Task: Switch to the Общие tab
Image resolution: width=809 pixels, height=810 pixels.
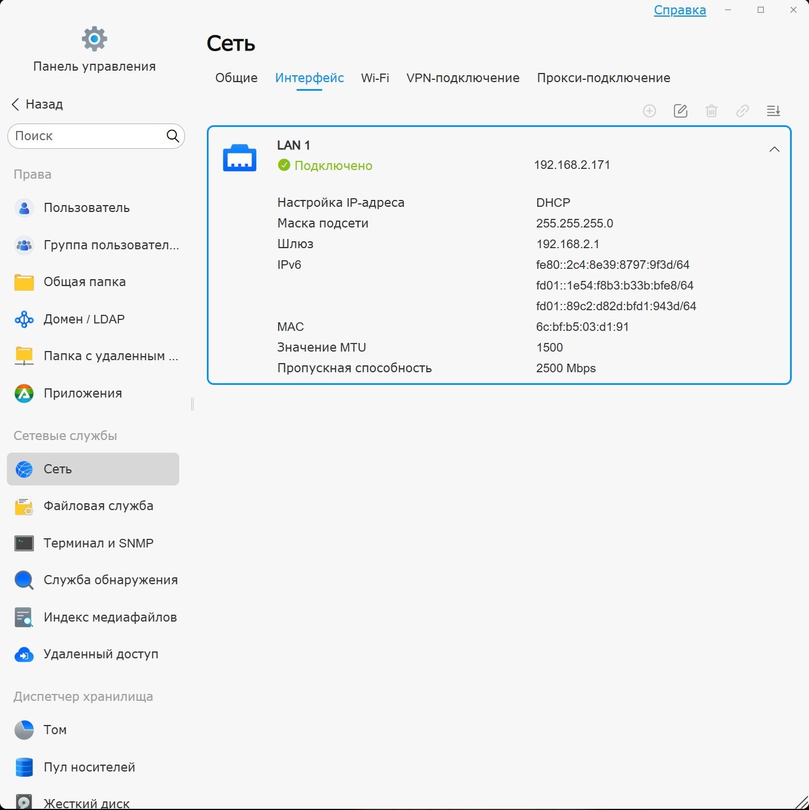Action: tap(236, 78)
